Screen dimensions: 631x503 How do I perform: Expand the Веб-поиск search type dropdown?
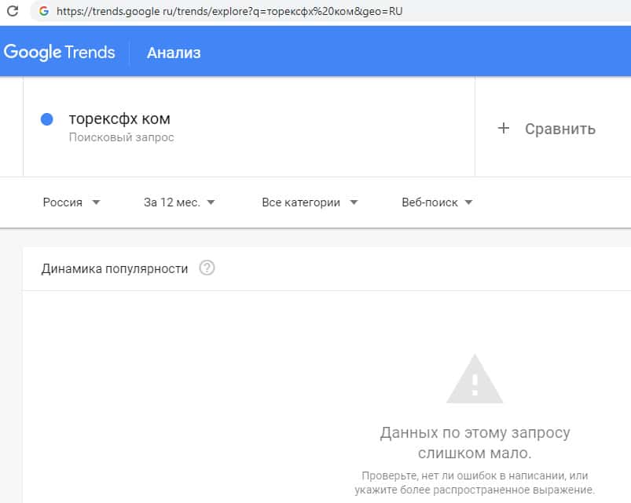[437, 202]
